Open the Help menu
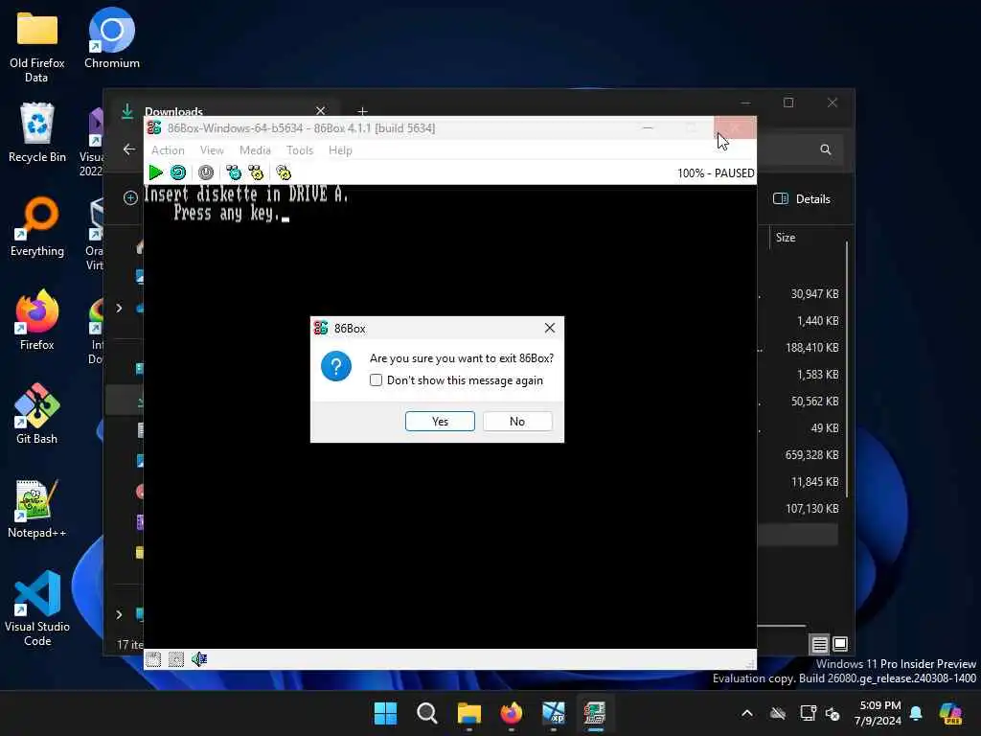Viewport: 981px width, 736px height. (340, 150)
